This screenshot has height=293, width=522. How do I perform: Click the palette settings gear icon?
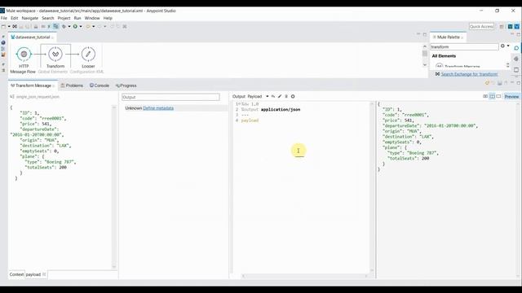pos(502,46)
